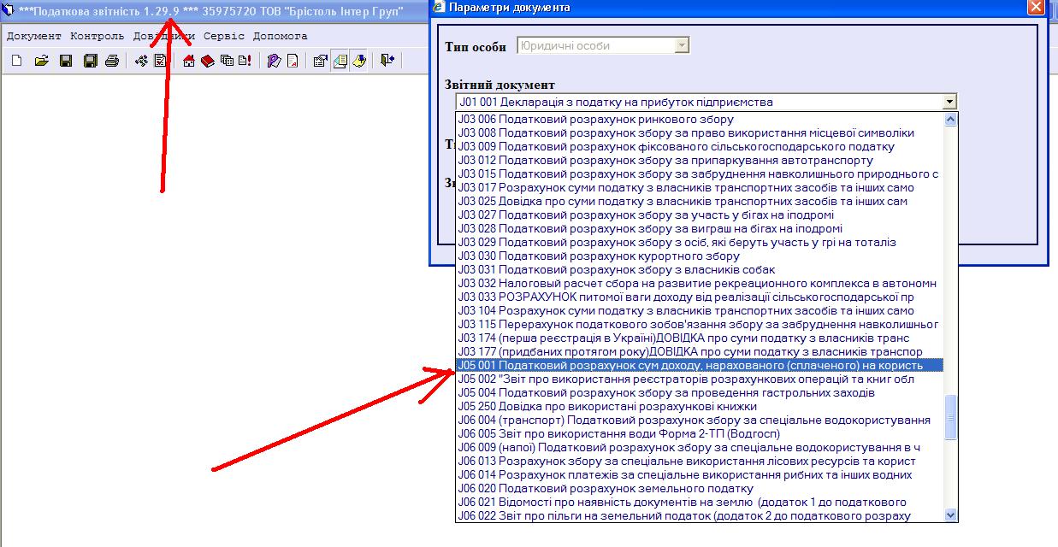Open the Документ menu
The width and height of the screenshot is (1058, 547).
click(34, 36)
